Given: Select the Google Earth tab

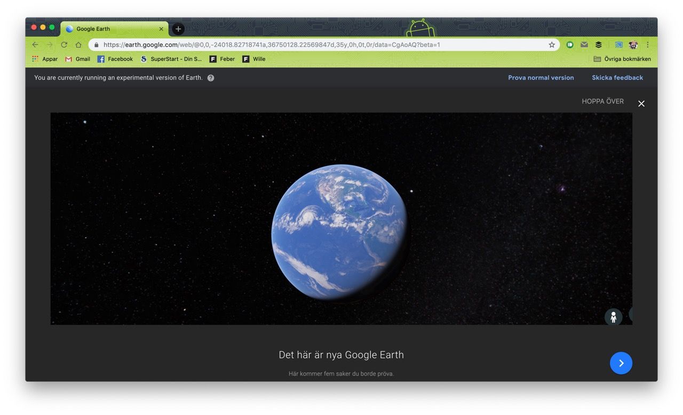Looking at the screenshot, I should (115, 29).
